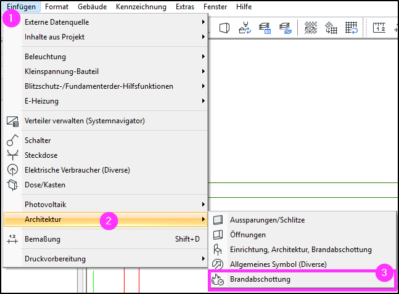Select the Druckvorbereitung entry text
The height and width of the screenshot is (294, 399).
pyautogui.click(x=55, y=259)
